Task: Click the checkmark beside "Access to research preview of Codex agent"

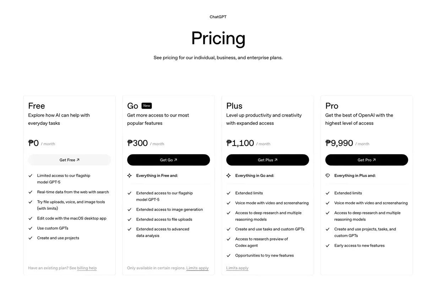Action: [228, 239]
